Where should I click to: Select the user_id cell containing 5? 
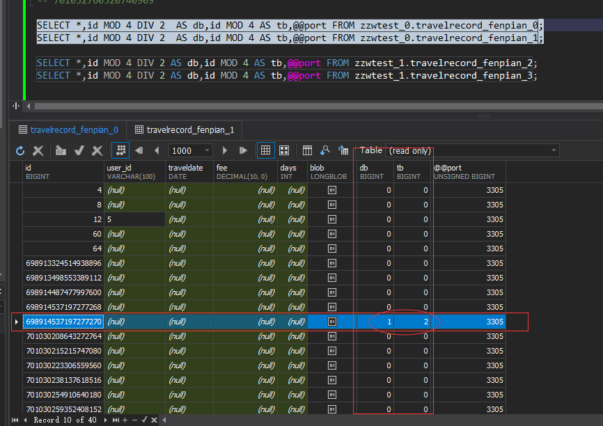[135, 219]
